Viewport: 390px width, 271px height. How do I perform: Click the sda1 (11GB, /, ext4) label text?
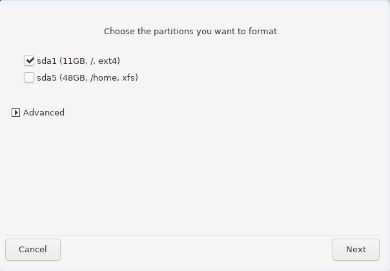(78, 61)
